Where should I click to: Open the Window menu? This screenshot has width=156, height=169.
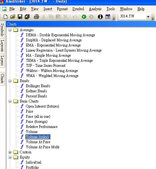tap(126, 9)
